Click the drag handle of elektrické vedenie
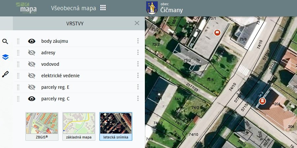 tap(18, 76)
